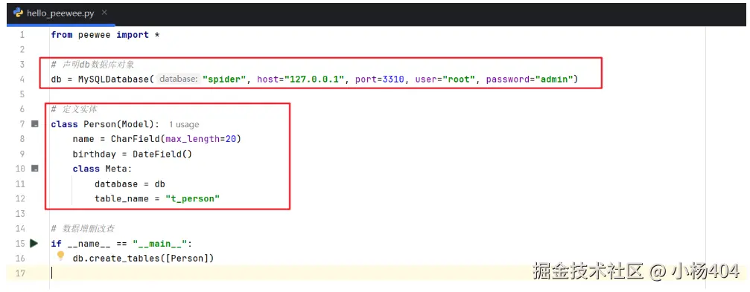
Task: Click the 'database:' parameter hint
Action: coord(179,80)
